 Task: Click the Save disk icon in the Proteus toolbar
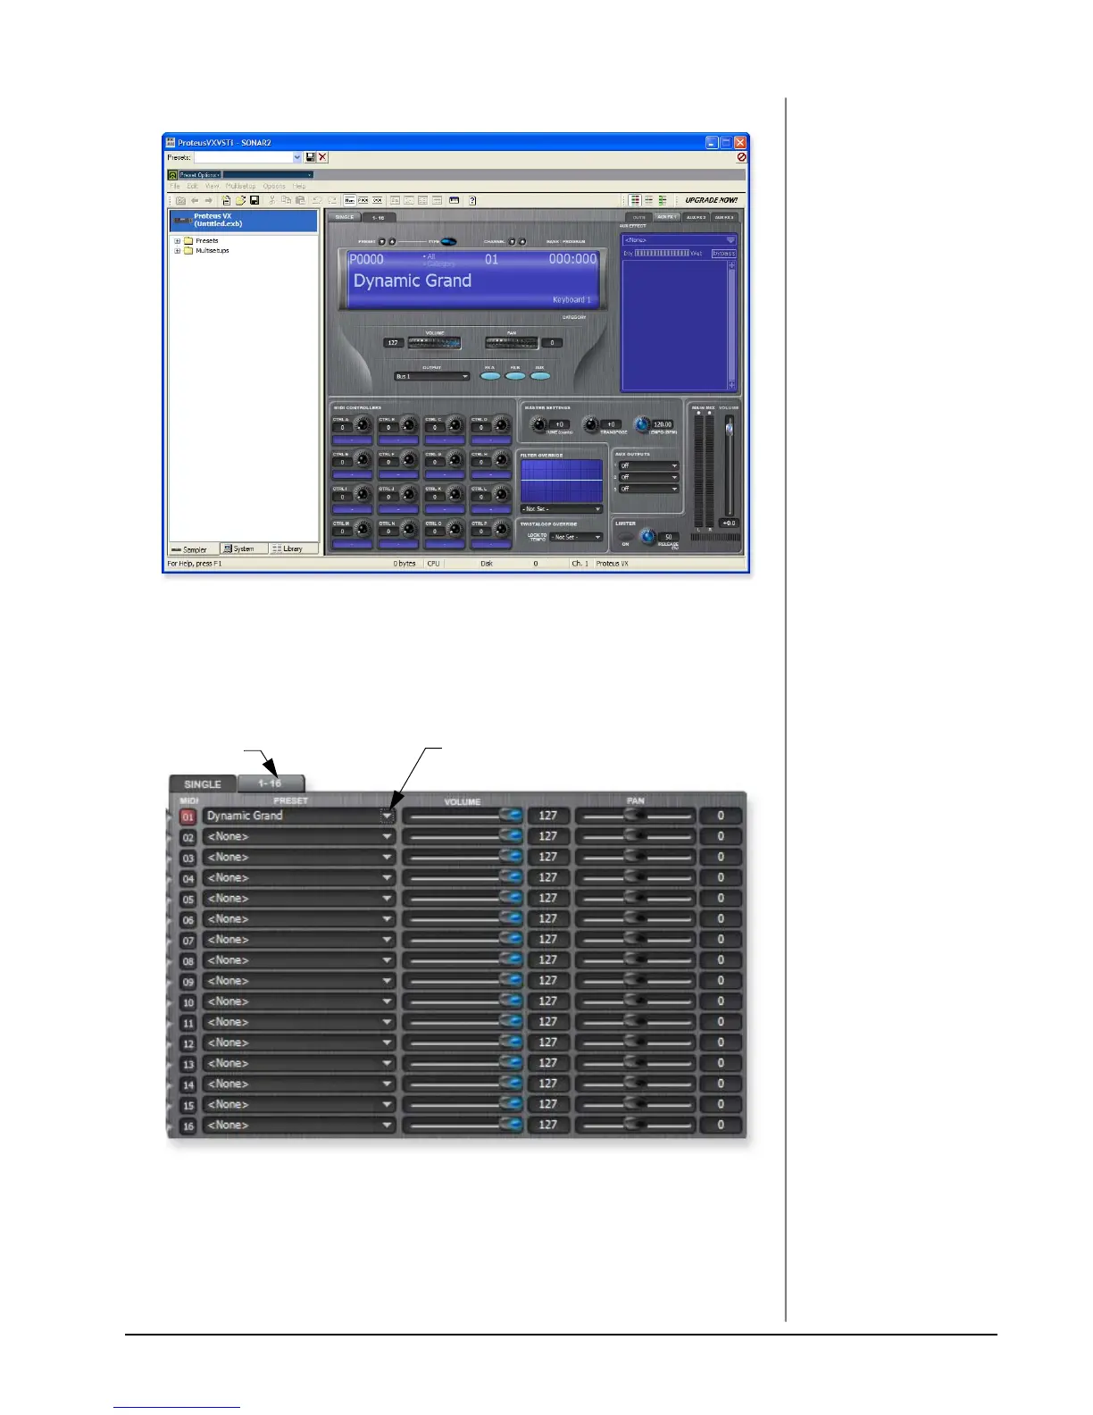(x=254, y=200)
